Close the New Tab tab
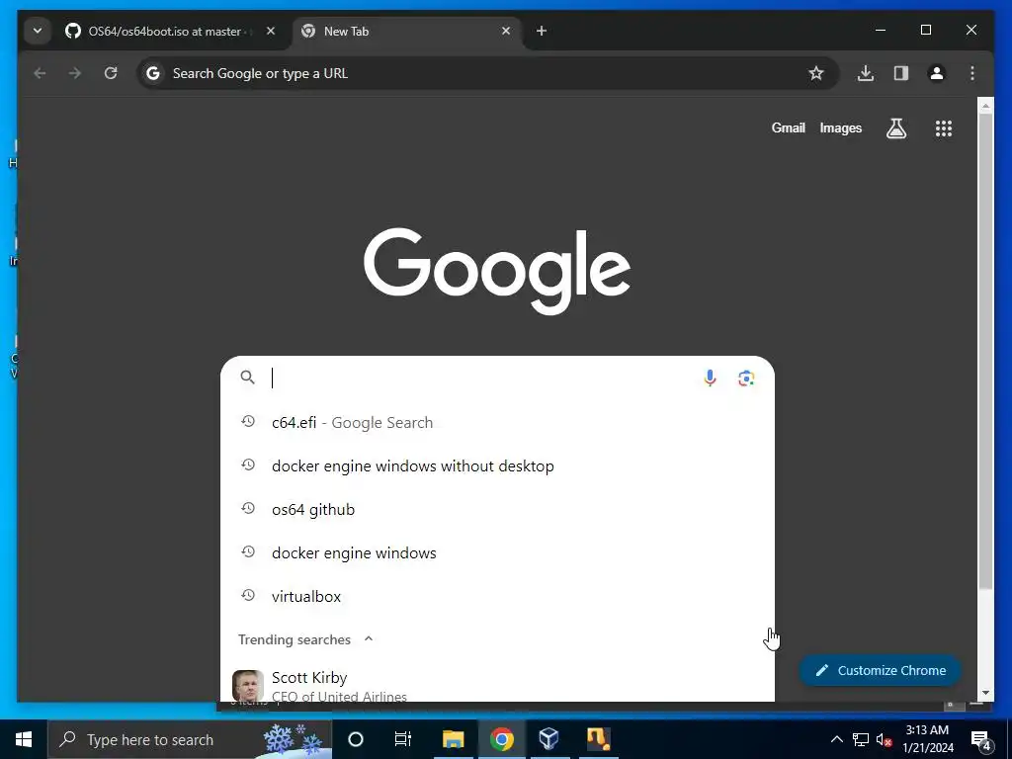This screenshot has width=1012, height=759. (506, 31)
